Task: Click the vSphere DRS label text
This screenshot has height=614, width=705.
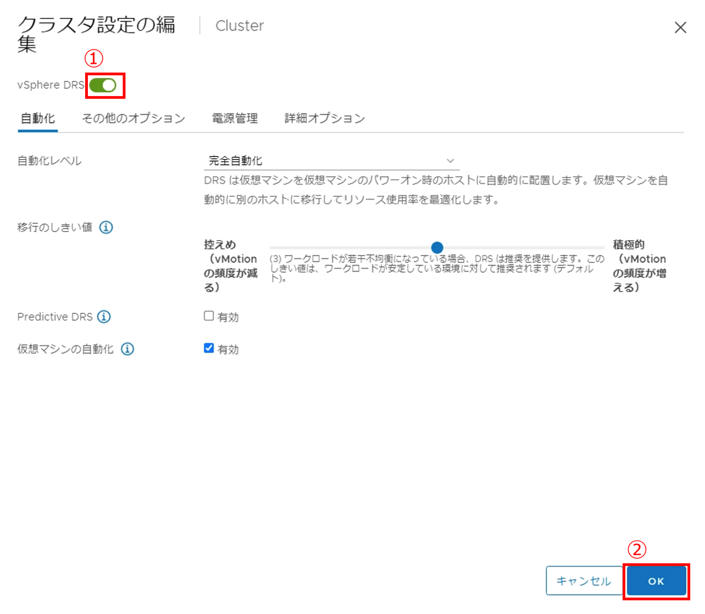Action: pyautogui.click(x=51, y=85)
